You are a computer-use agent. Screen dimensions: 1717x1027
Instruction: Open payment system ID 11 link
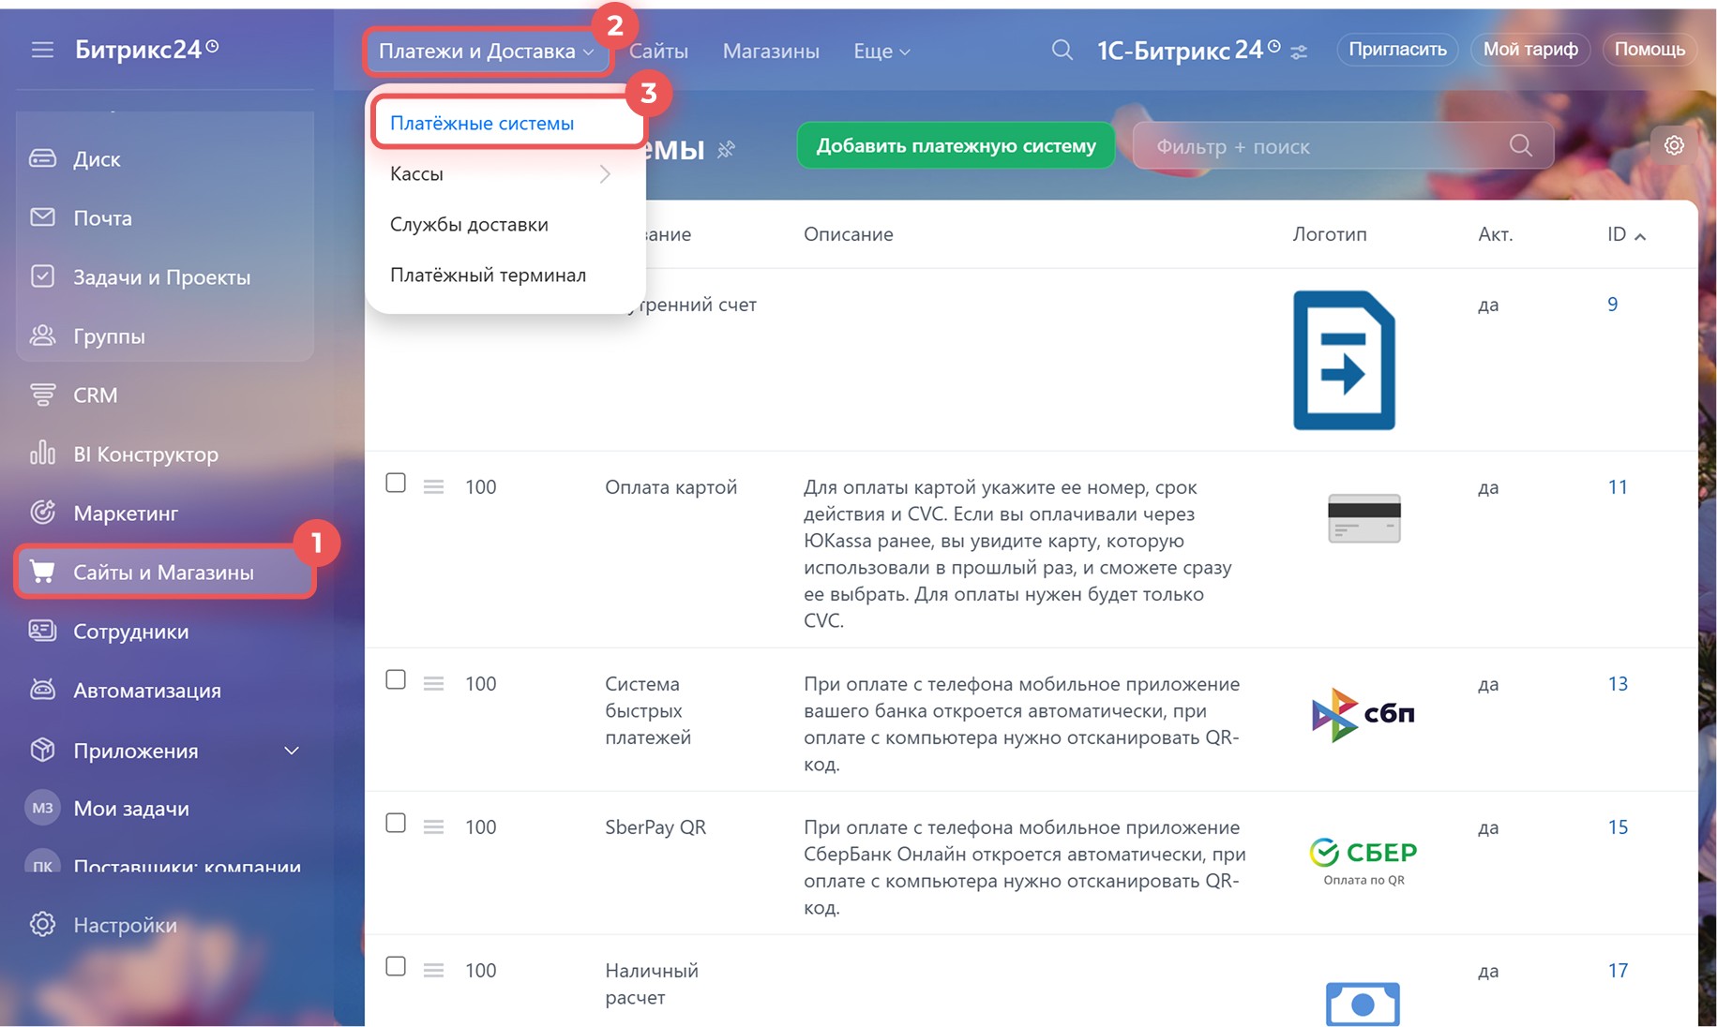point(1618,486)
